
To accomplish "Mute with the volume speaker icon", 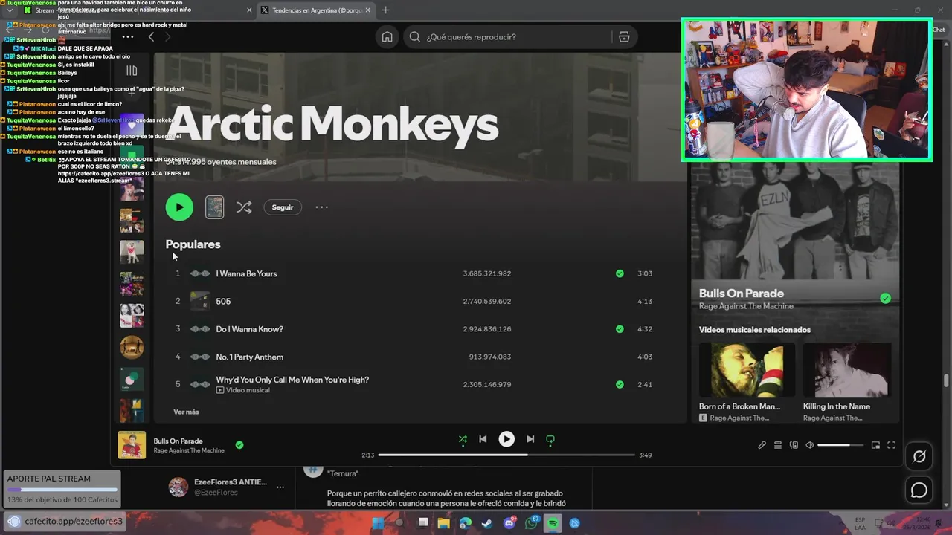I will pos(810,445).
